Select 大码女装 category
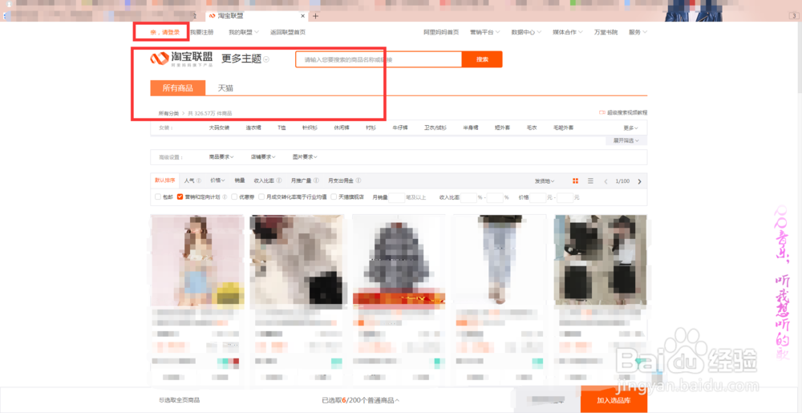 click(219, 128)
